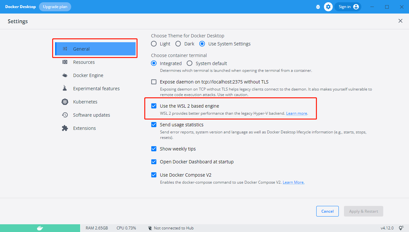Uncheck Use the WSL 2 based engine
Image resolution: width=409 pixels, height=232 pixels.
154,106
